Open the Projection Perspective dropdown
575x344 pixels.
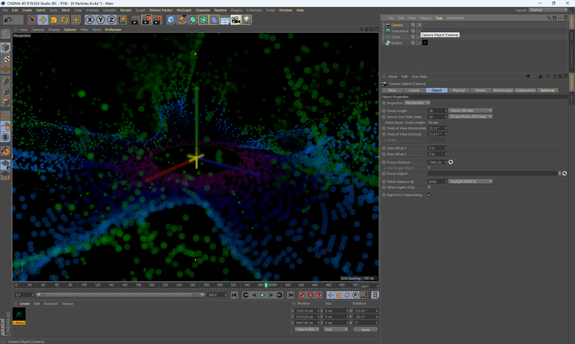pyautogui.click(x=417, y=103)
